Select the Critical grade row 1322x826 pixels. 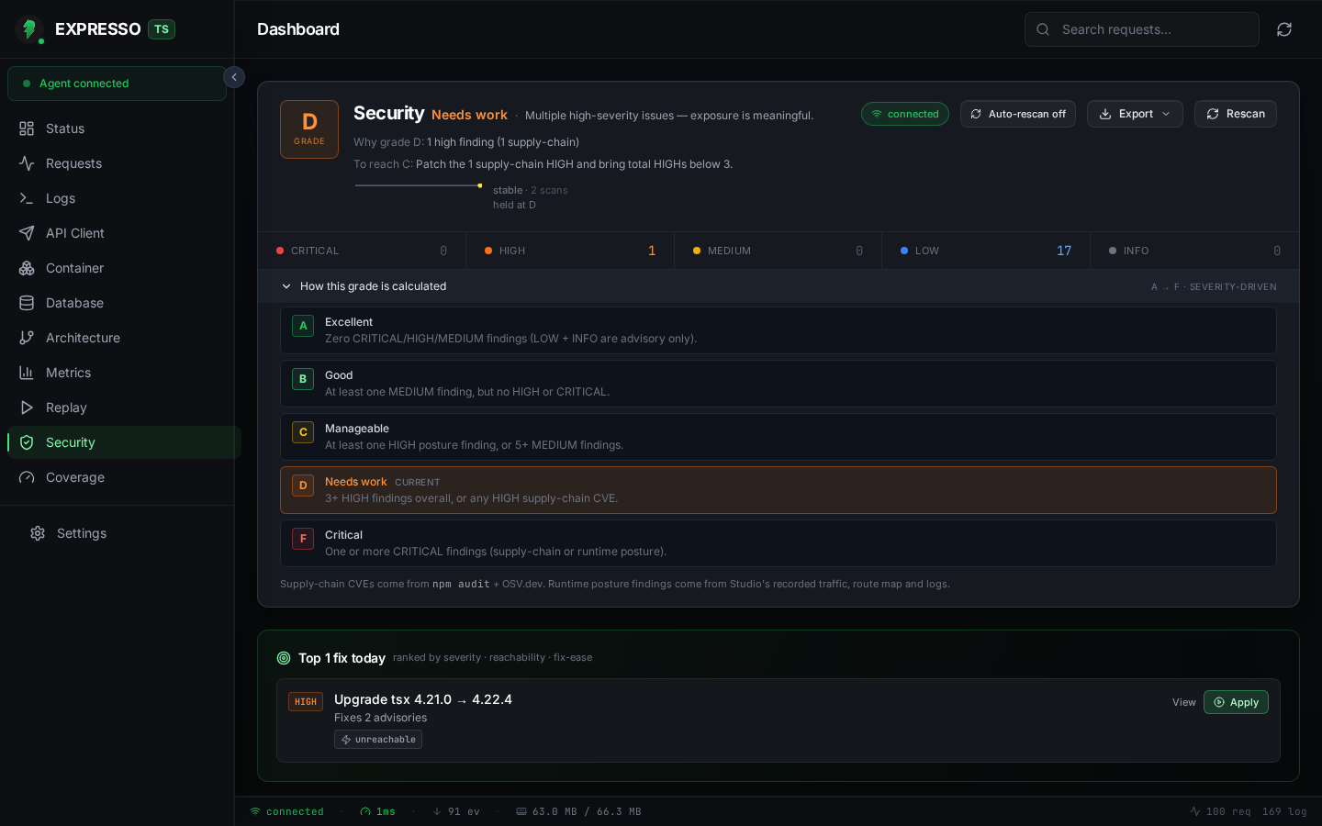click(779, 543)
